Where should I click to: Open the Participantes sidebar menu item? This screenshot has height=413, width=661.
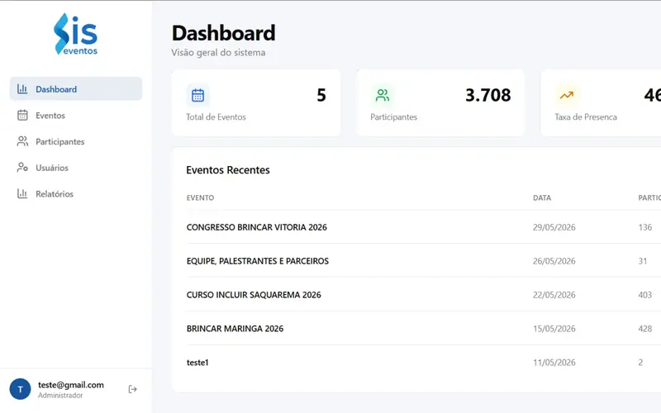[76, 141]
